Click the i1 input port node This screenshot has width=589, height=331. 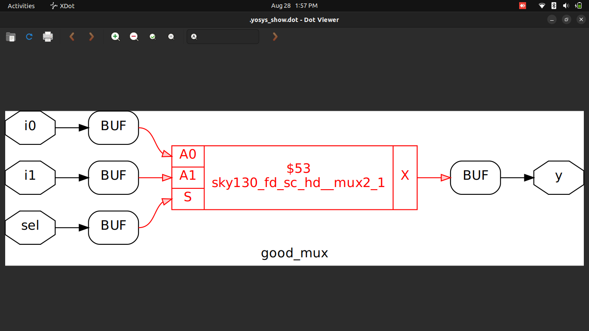coord(30,177)
